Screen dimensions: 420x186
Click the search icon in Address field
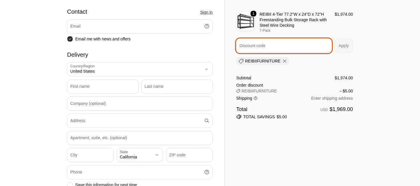[207, 121]
